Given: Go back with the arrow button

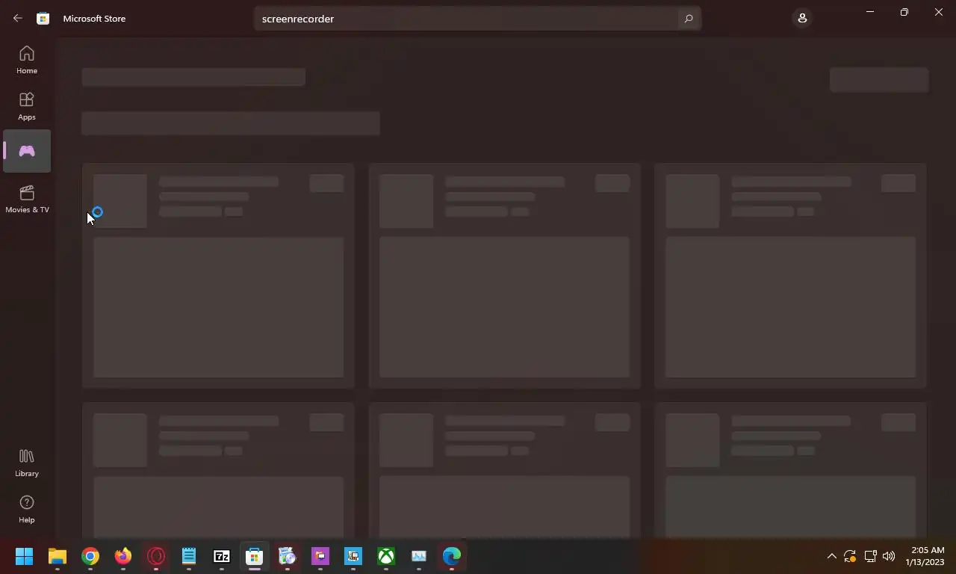Looking at the screenshot, I should coord(18,19).
